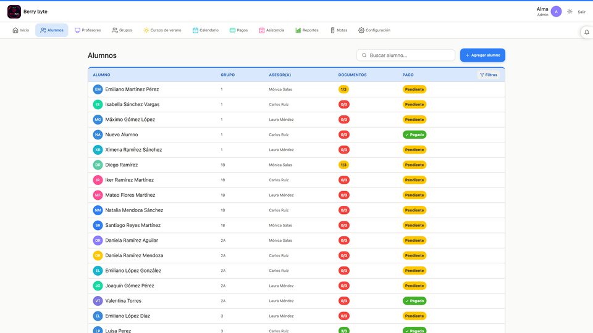Select the name Joaquín Gómez Pérez
Viewport: 593px width, 333px height.
(x=130, y=286)
